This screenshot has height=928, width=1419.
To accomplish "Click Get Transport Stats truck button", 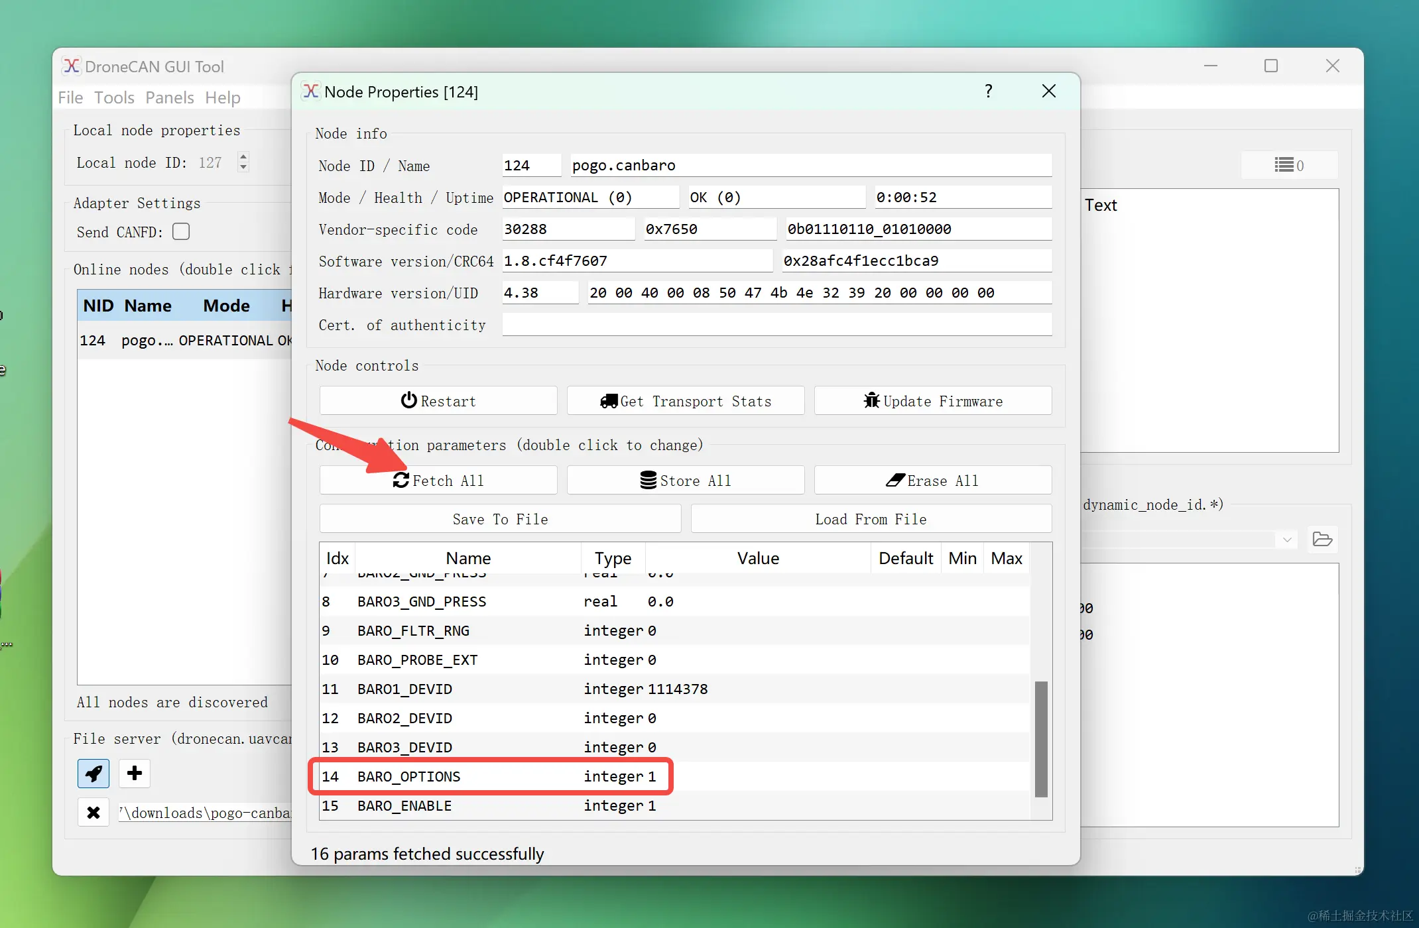I will (686, 401).
